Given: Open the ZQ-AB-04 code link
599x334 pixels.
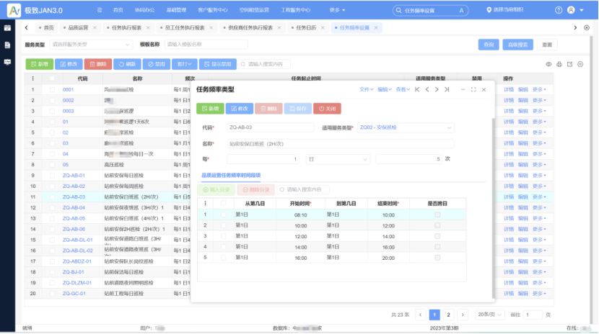Looking at the screenshot, I should point(74,207).
